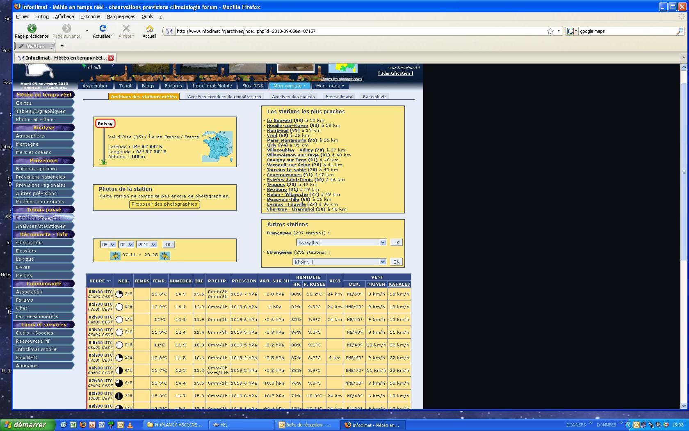Open the Marque-pages menu
The width and height of the screenshot is (689, 431).
pos(121,16)
